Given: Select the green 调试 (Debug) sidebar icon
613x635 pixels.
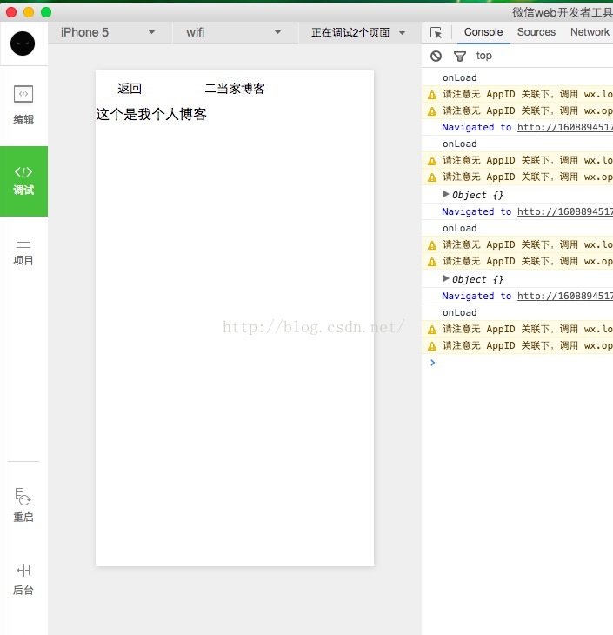Looking at the screenshot, I should coord(23,180).
